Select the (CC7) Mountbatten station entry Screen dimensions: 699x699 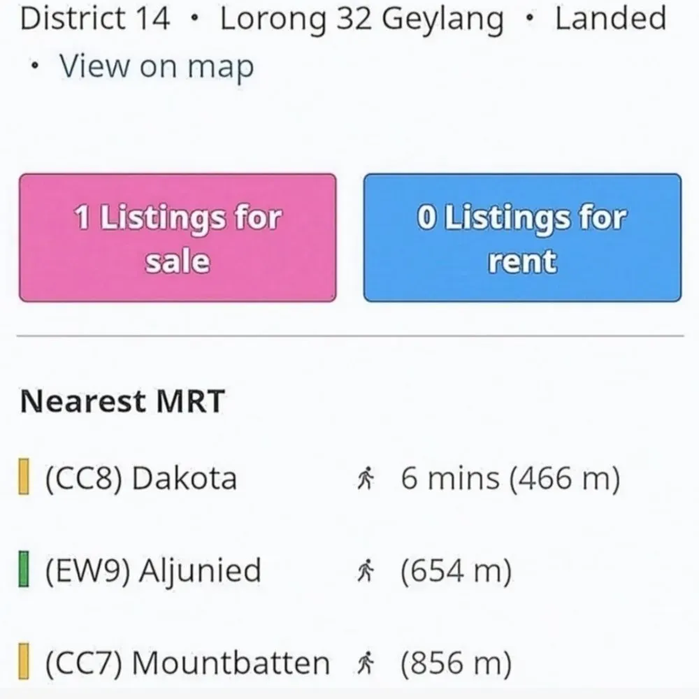point(187,663)
